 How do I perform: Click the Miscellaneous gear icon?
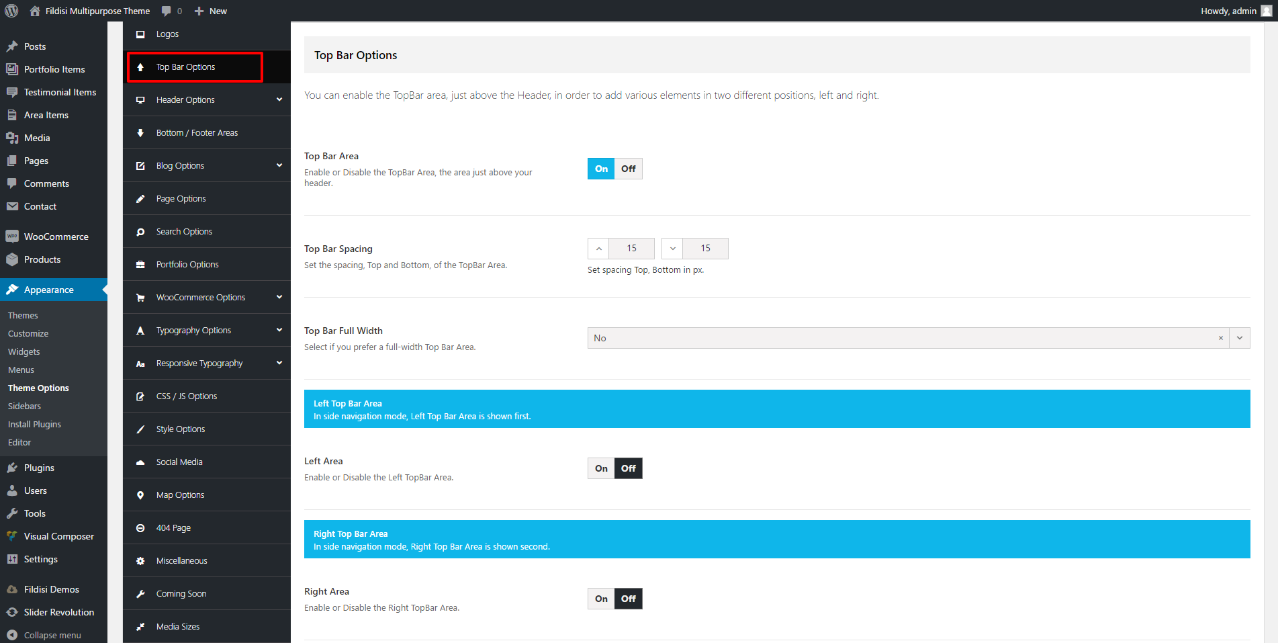[x=140, y=561]
